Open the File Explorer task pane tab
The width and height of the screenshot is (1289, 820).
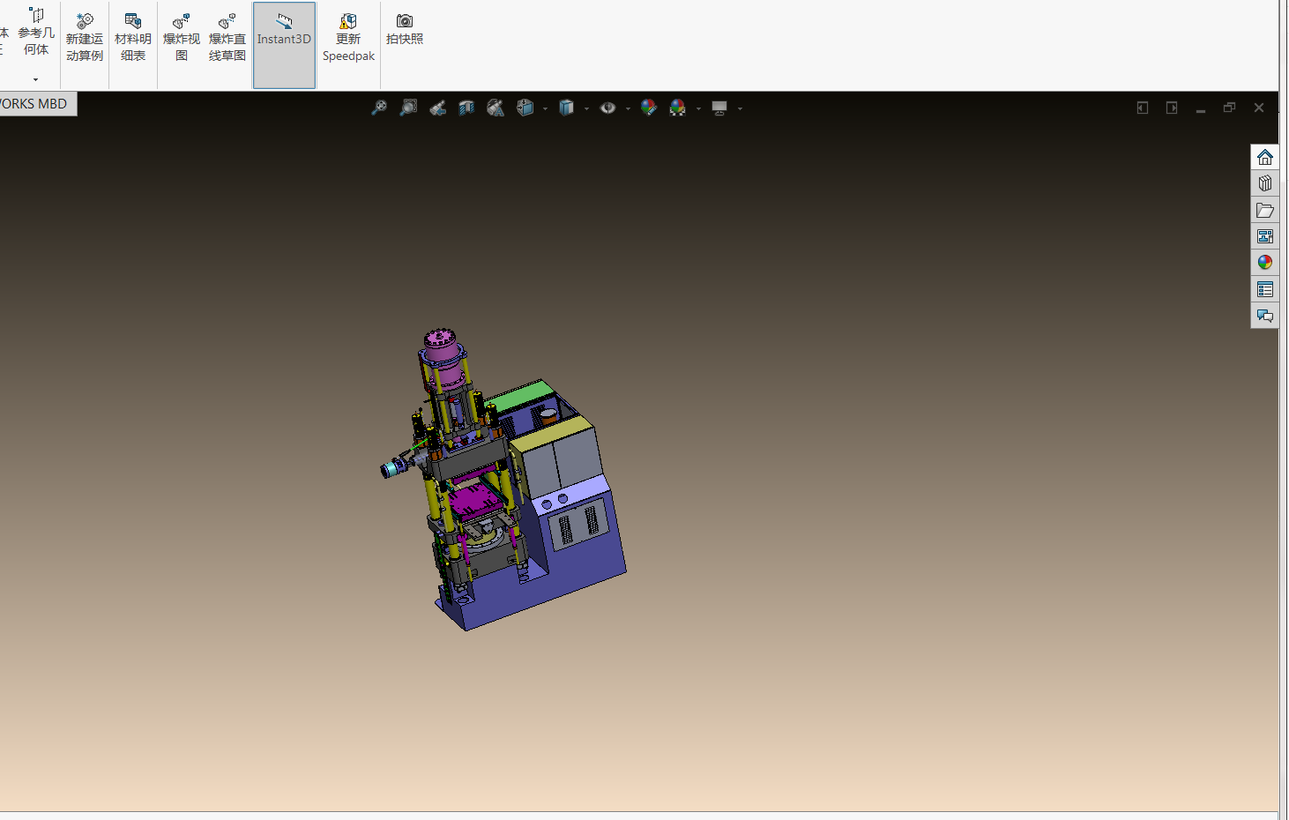point(1265,210)
